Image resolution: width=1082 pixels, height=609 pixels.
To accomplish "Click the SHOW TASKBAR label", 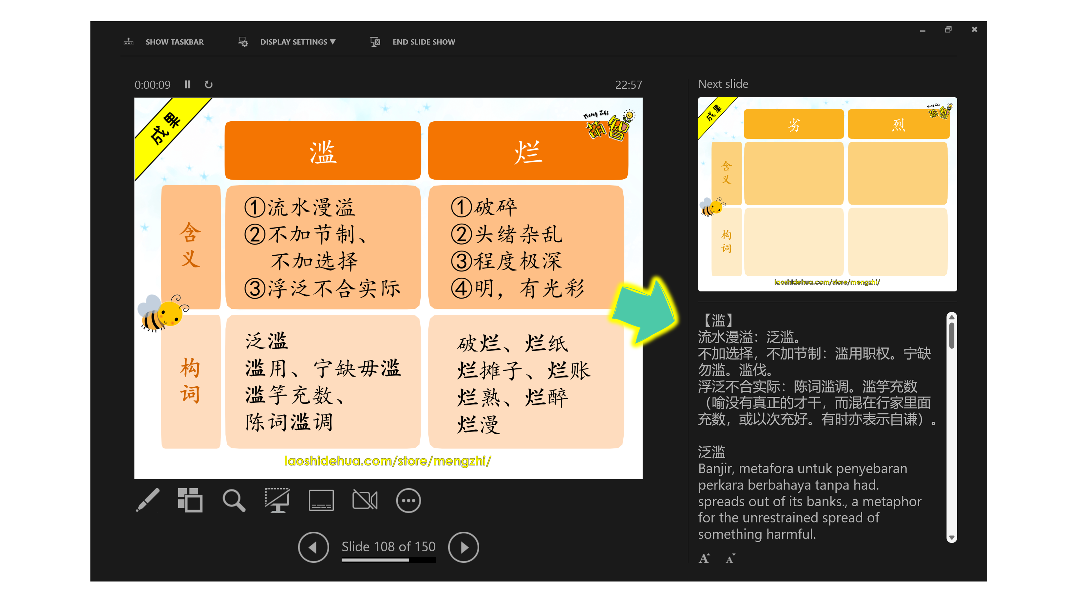I will [174, 42].
